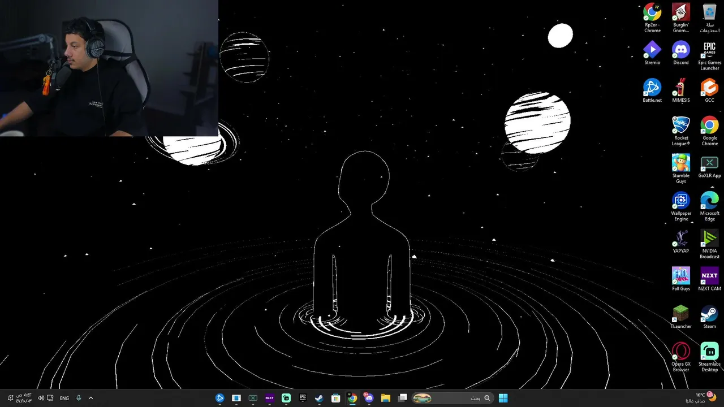Select the Rocket League desktop icon
This screenshot has height=407, width=724.
click(x=681, y=131)
